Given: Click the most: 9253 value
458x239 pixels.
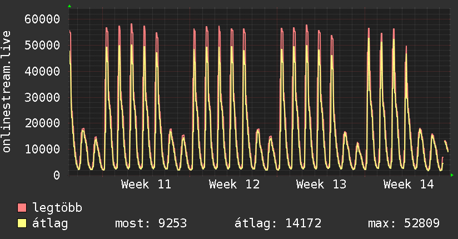Looking at the screenshot, I should [151, 223].
